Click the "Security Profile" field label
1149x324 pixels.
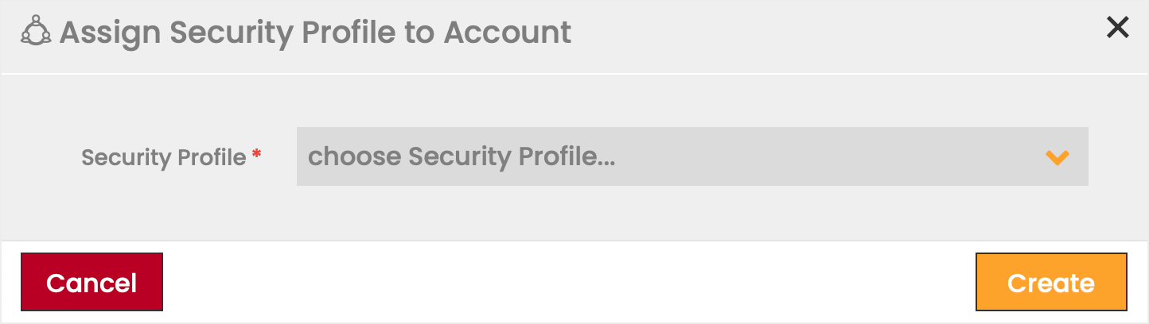coord(163,157)
